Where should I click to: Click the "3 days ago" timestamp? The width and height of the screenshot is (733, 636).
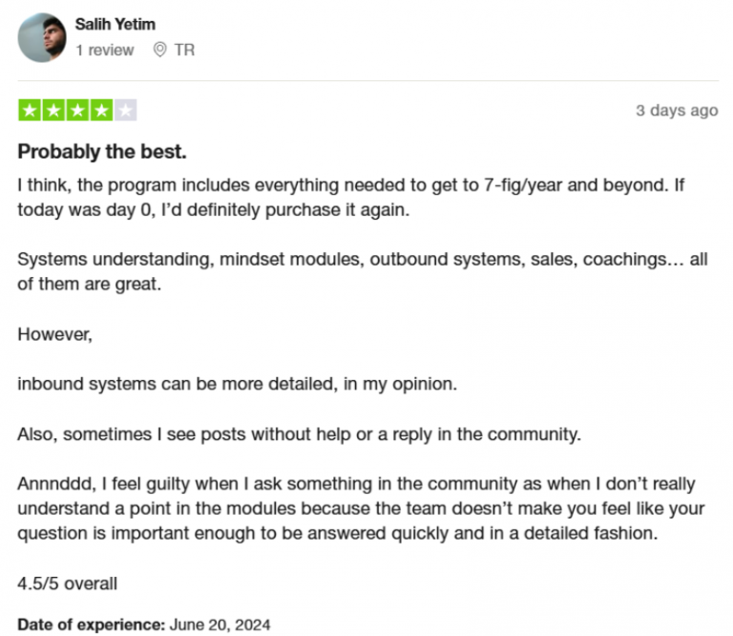click(x=677, y=110)
